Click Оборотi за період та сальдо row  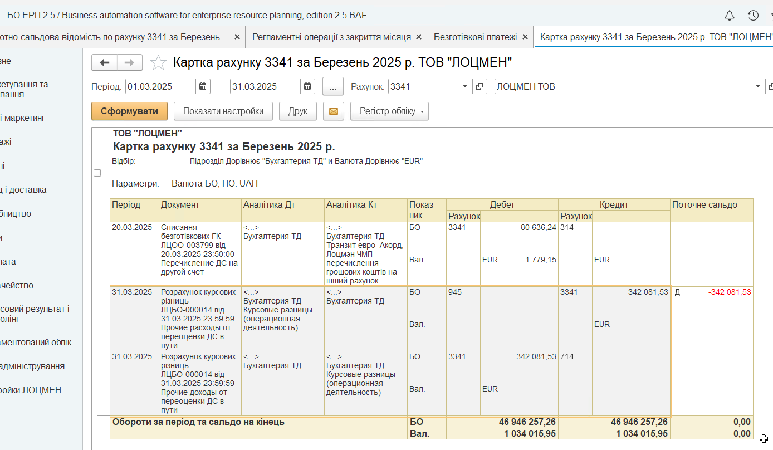(x=431, y=428)
